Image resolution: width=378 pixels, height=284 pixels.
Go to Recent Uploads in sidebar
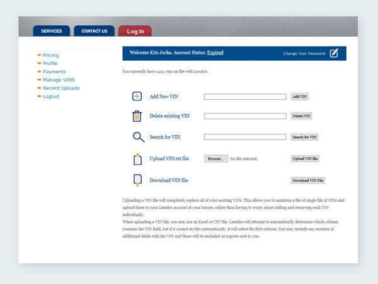click(x=61, y=88)
